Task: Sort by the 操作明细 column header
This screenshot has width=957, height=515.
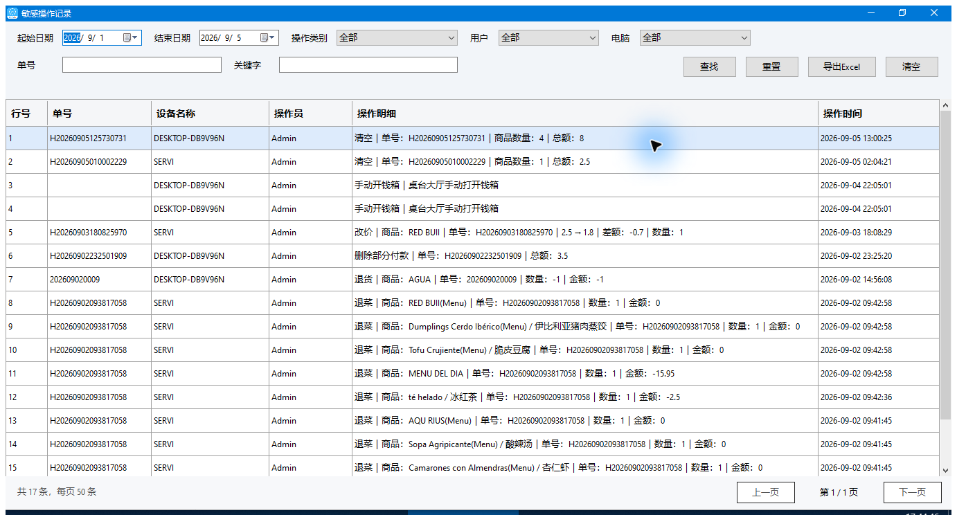Action: point(585,114)
